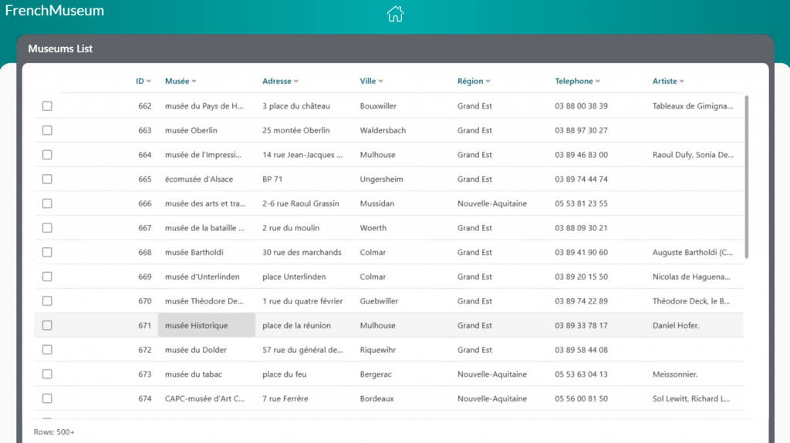
Task: Select the checkbox for row 665
Action: (x=47, y=180)
